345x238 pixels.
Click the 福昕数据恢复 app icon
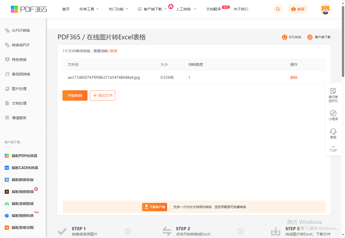(7, 180)
